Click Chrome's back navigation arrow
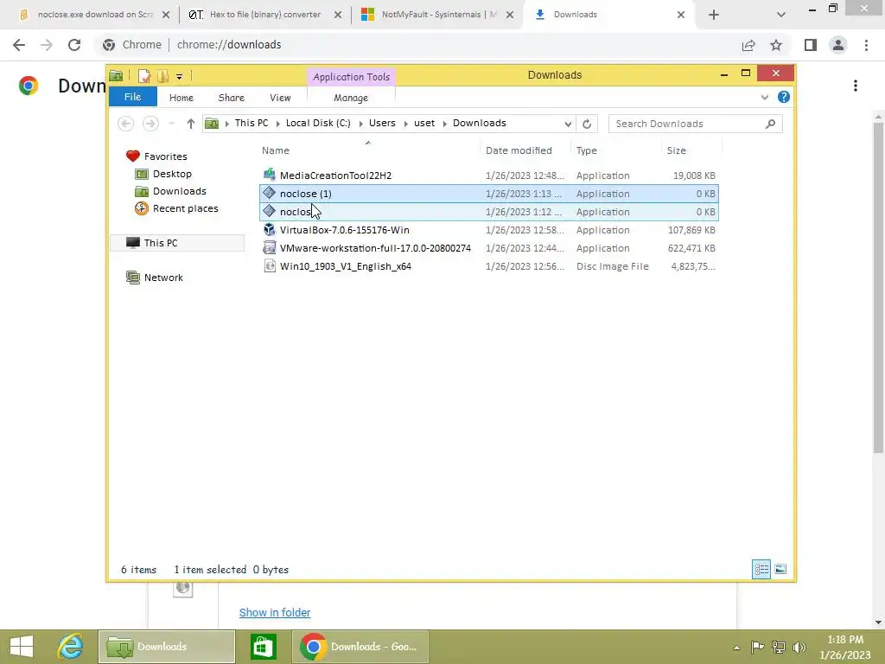The image size is (885, 664). pos(19,45)
